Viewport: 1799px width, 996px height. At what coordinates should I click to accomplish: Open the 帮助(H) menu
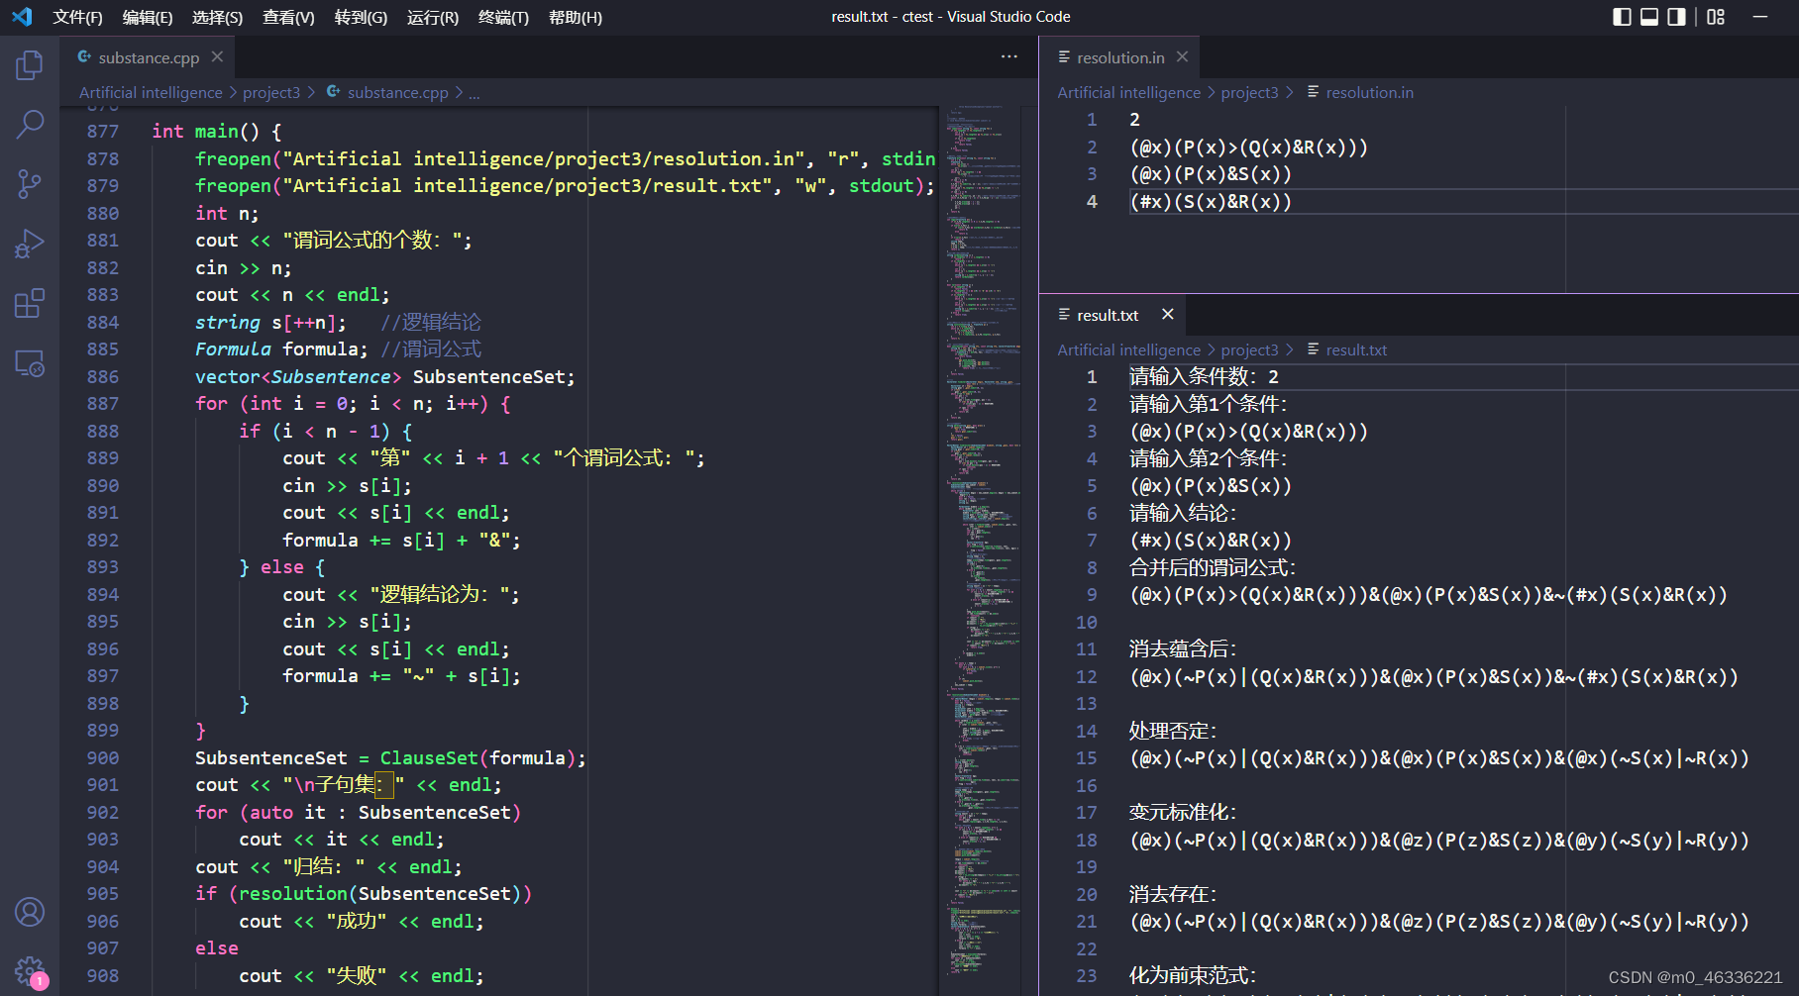pos(575,17)
